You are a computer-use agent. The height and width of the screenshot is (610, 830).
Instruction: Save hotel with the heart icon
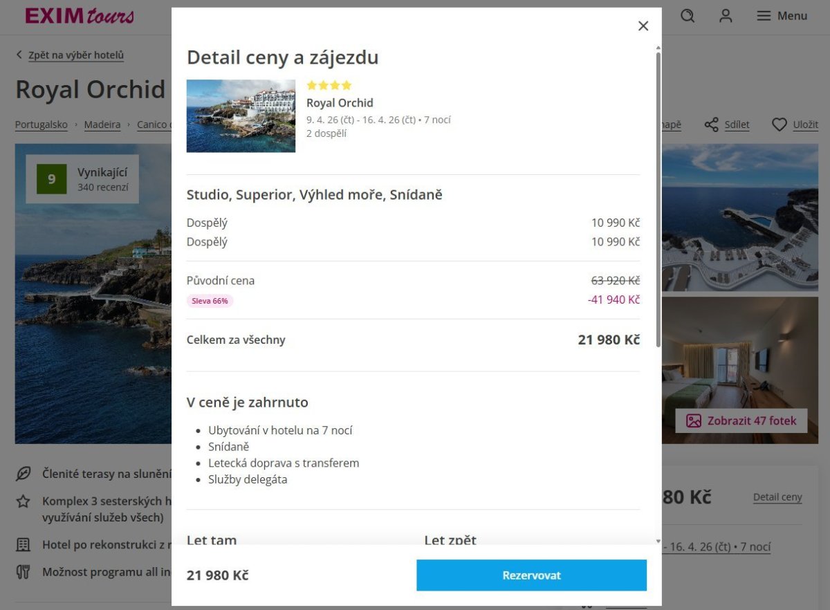pyautogui.click(x=780, y=124)
